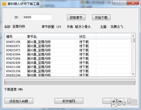The image size is (141, 110).
Task: Click the list scrollbar thumb
Action: coord(133,40)
